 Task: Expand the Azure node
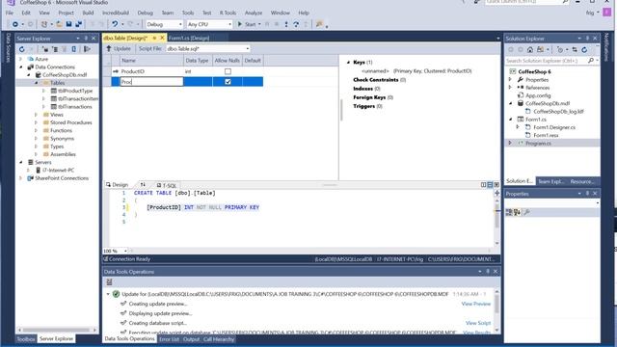tap(21, 59)
